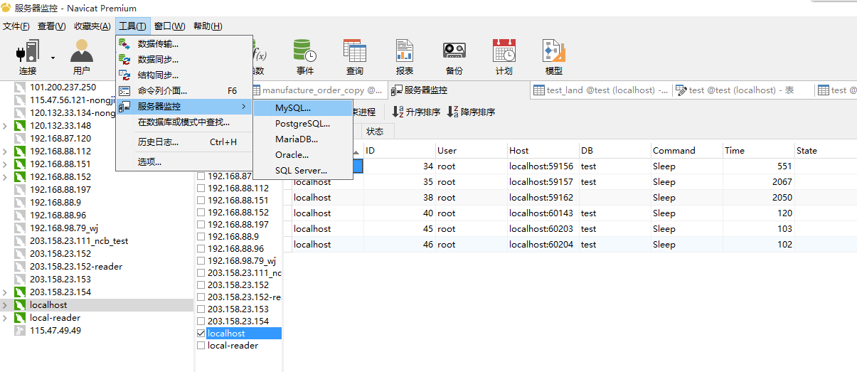Open the 帮助(H) menu

(208, 26)
